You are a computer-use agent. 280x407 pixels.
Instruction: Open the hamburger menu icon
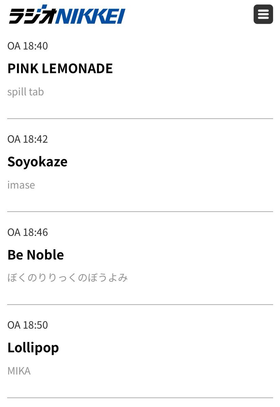coord(263,14)
